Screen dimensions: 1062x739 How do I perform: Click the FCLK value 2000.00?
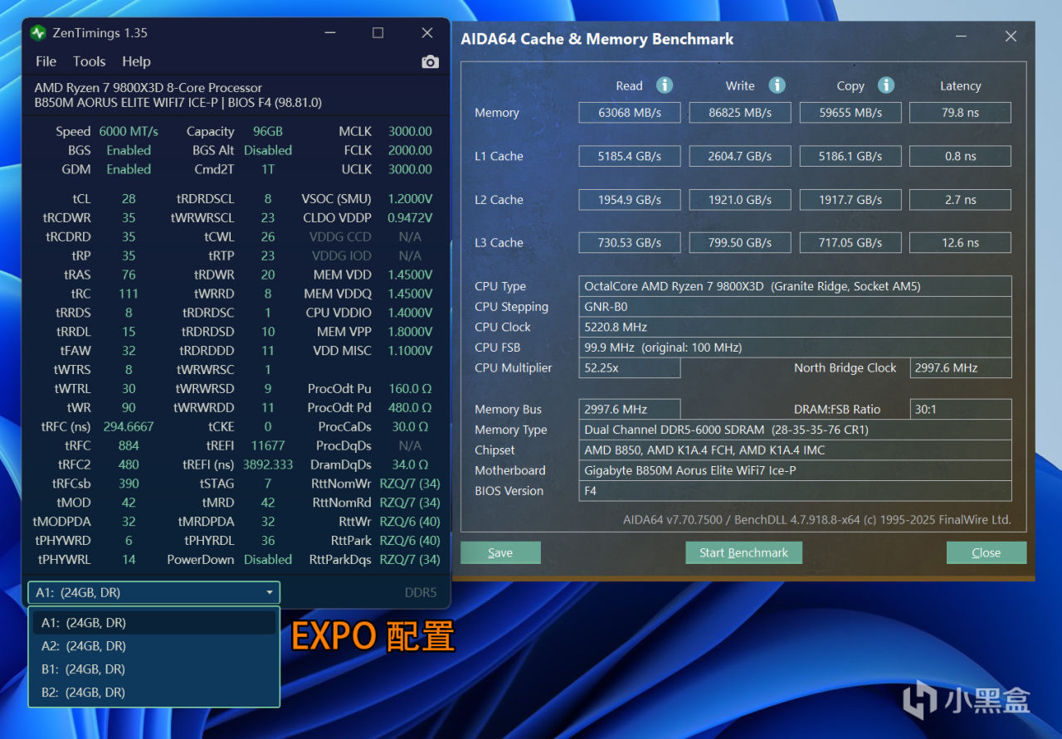(x=410, y=150)
